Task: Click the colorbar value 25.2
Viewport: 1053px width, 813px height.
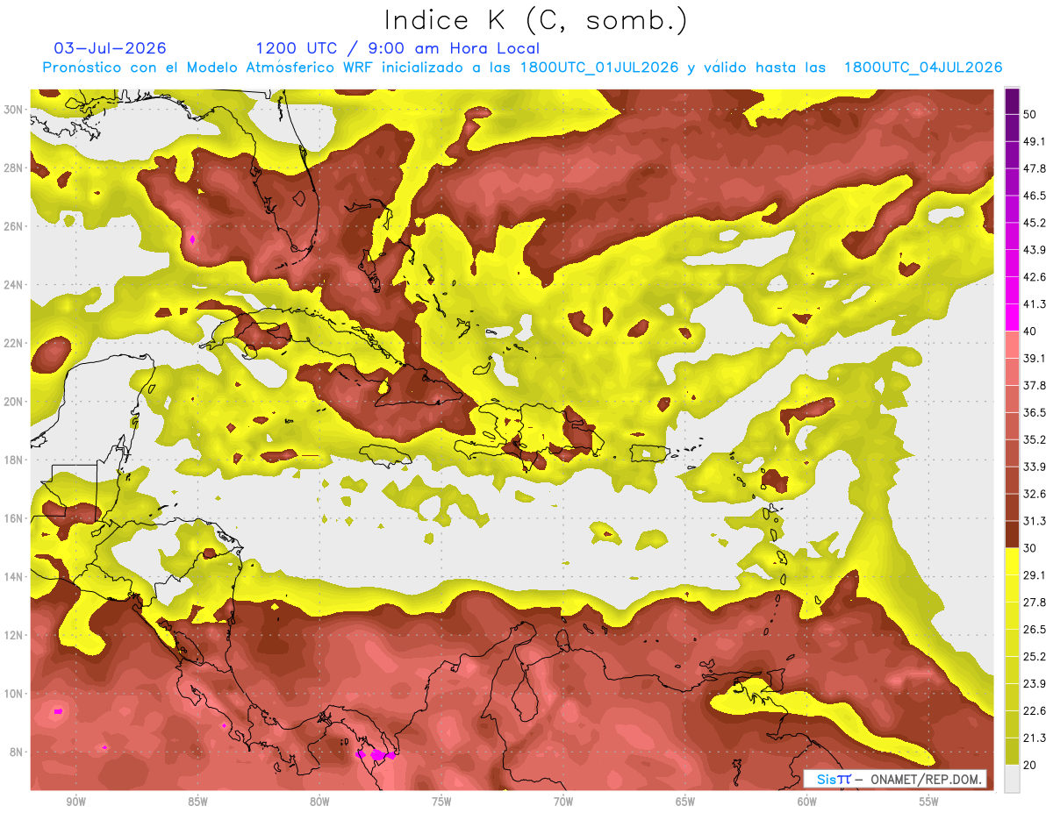Action: (x=1035, y=656)
